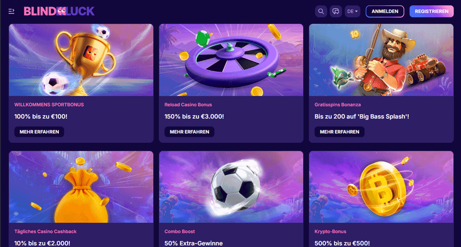The width and height of the screenshot is (461, 247).
Task: Click MEHR ERFAHREN under Reload Casino Bonus
Action: [189, 132]
